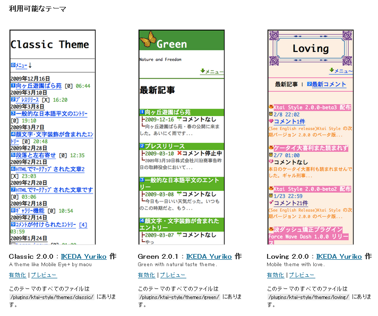
Task: Click green arrow メニュー in Green preview
Action: 211,71
